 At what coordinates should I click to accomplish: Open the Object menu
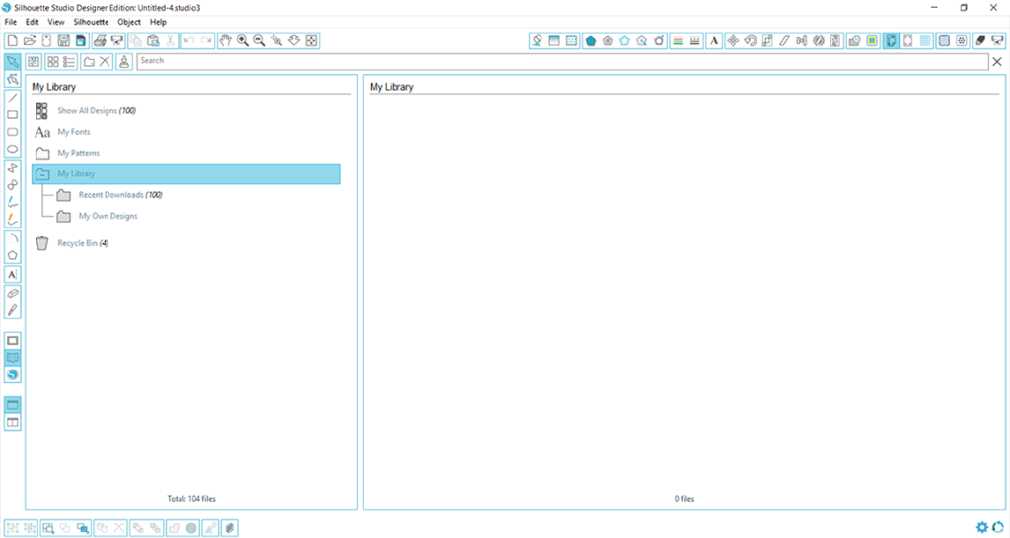coord(129,22)
